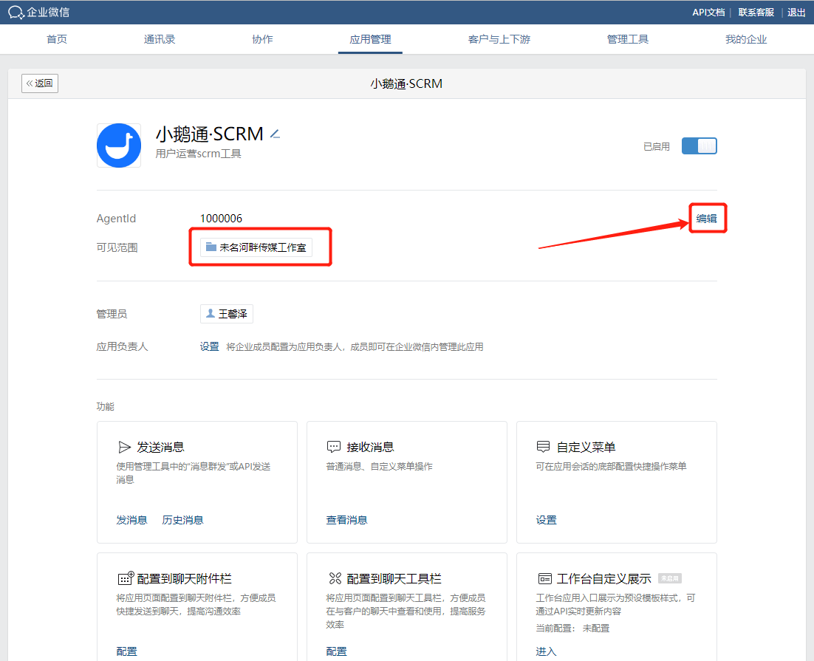Click the 配置到聊天工具栏 icon
Image resolution: width=814 pixels, height=661 pixels.
[335, 578]
